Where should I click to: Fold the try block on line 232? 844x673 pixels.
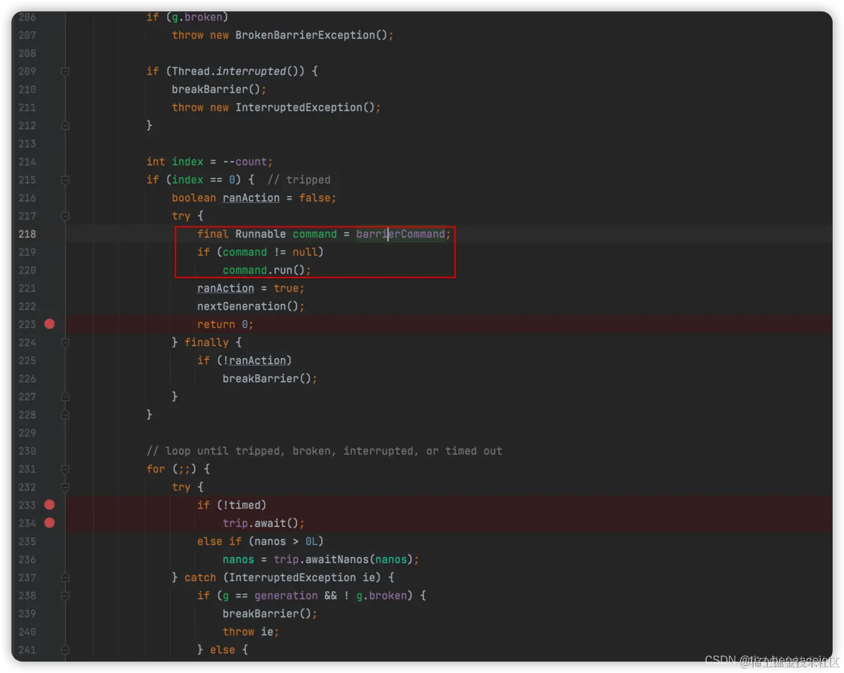tap(65, 487)
